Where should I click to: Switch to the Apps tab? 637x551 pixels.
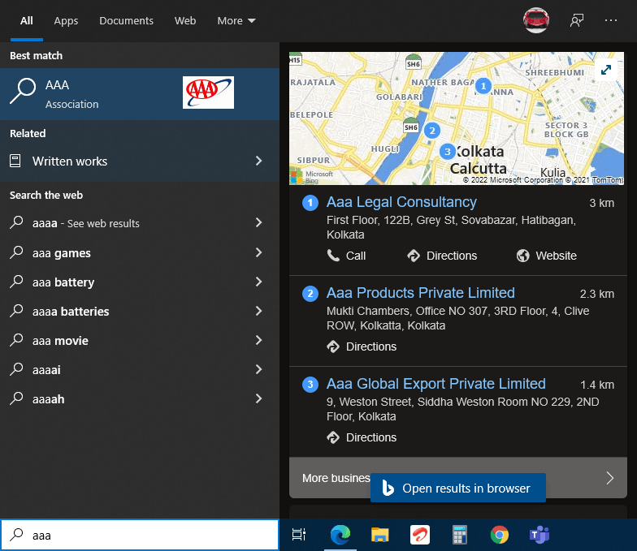(x=66, y=20)
